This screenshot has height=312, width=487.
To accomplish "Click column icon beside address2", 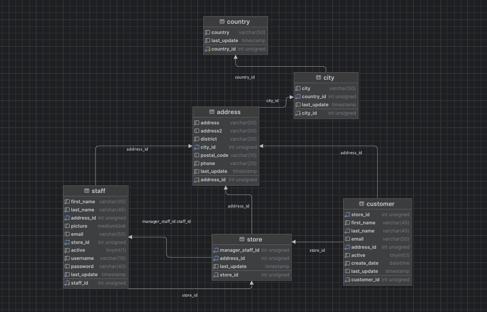I will coord(197,131).
